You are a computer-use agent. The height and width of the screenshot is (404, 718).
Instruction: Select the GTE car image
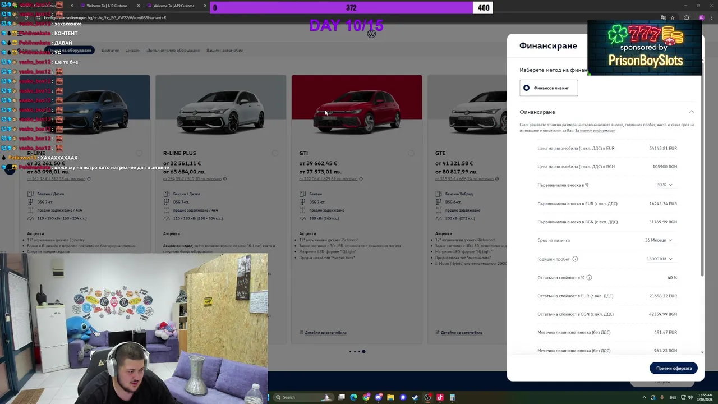click(467, 109)
